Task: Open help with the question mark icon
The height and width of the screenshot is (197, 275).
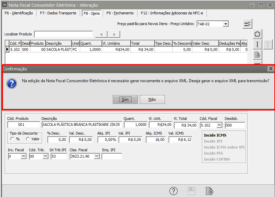Action: coord(174,191)
